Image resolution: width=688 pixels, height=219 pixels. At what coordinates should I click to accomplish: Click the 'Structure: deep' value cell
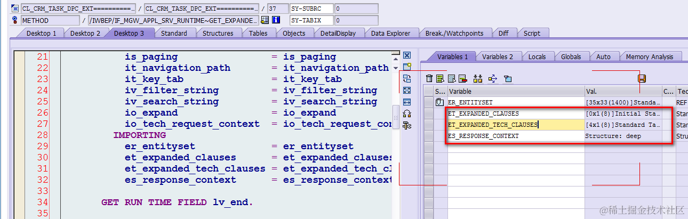point(623,136)
